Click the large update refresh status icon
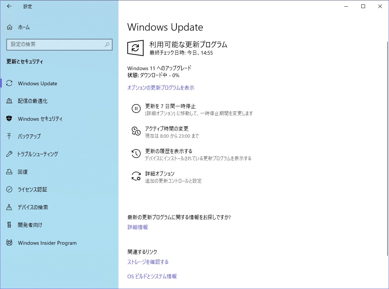Viewport: 389px width, 289px height. point(135,48)
